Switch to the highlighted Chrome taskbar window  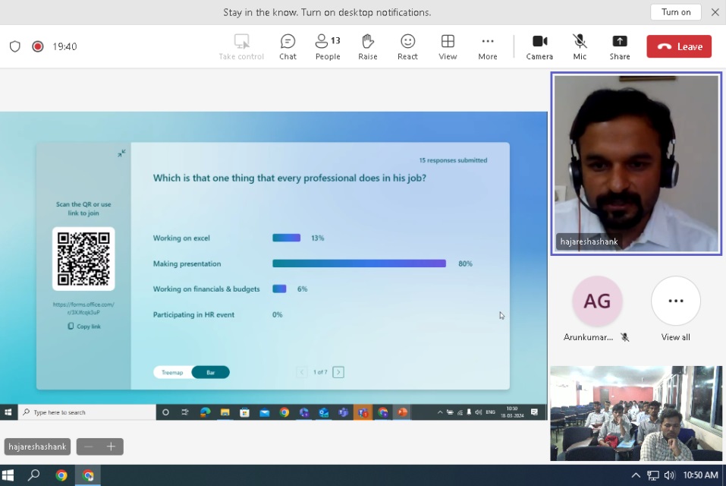pos(88,475)
